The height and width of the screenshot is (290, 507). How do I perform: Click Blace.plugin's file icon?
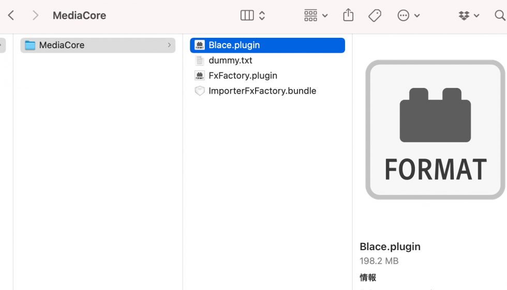point(200,45)
